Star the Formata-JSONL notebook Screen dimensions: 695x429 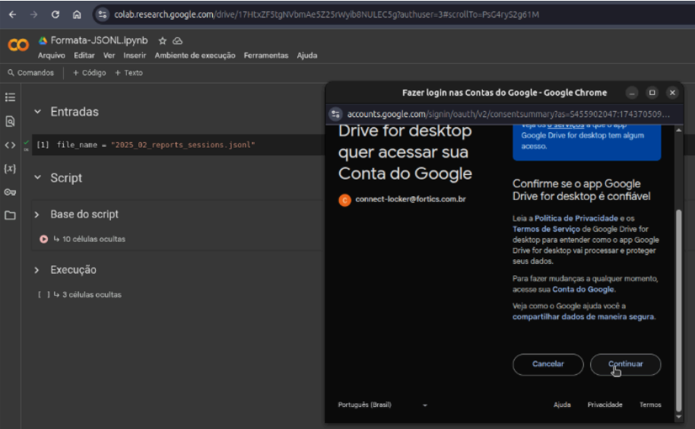[163, 41]
